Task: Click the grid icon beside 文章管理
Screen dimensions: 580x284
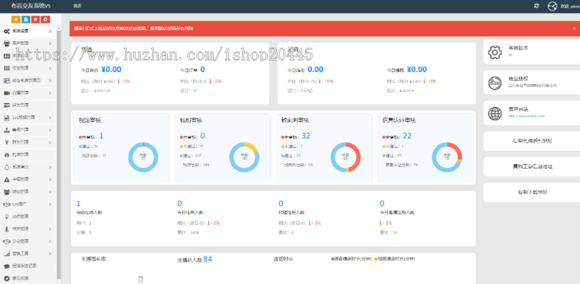Action: tap(6, 68)
